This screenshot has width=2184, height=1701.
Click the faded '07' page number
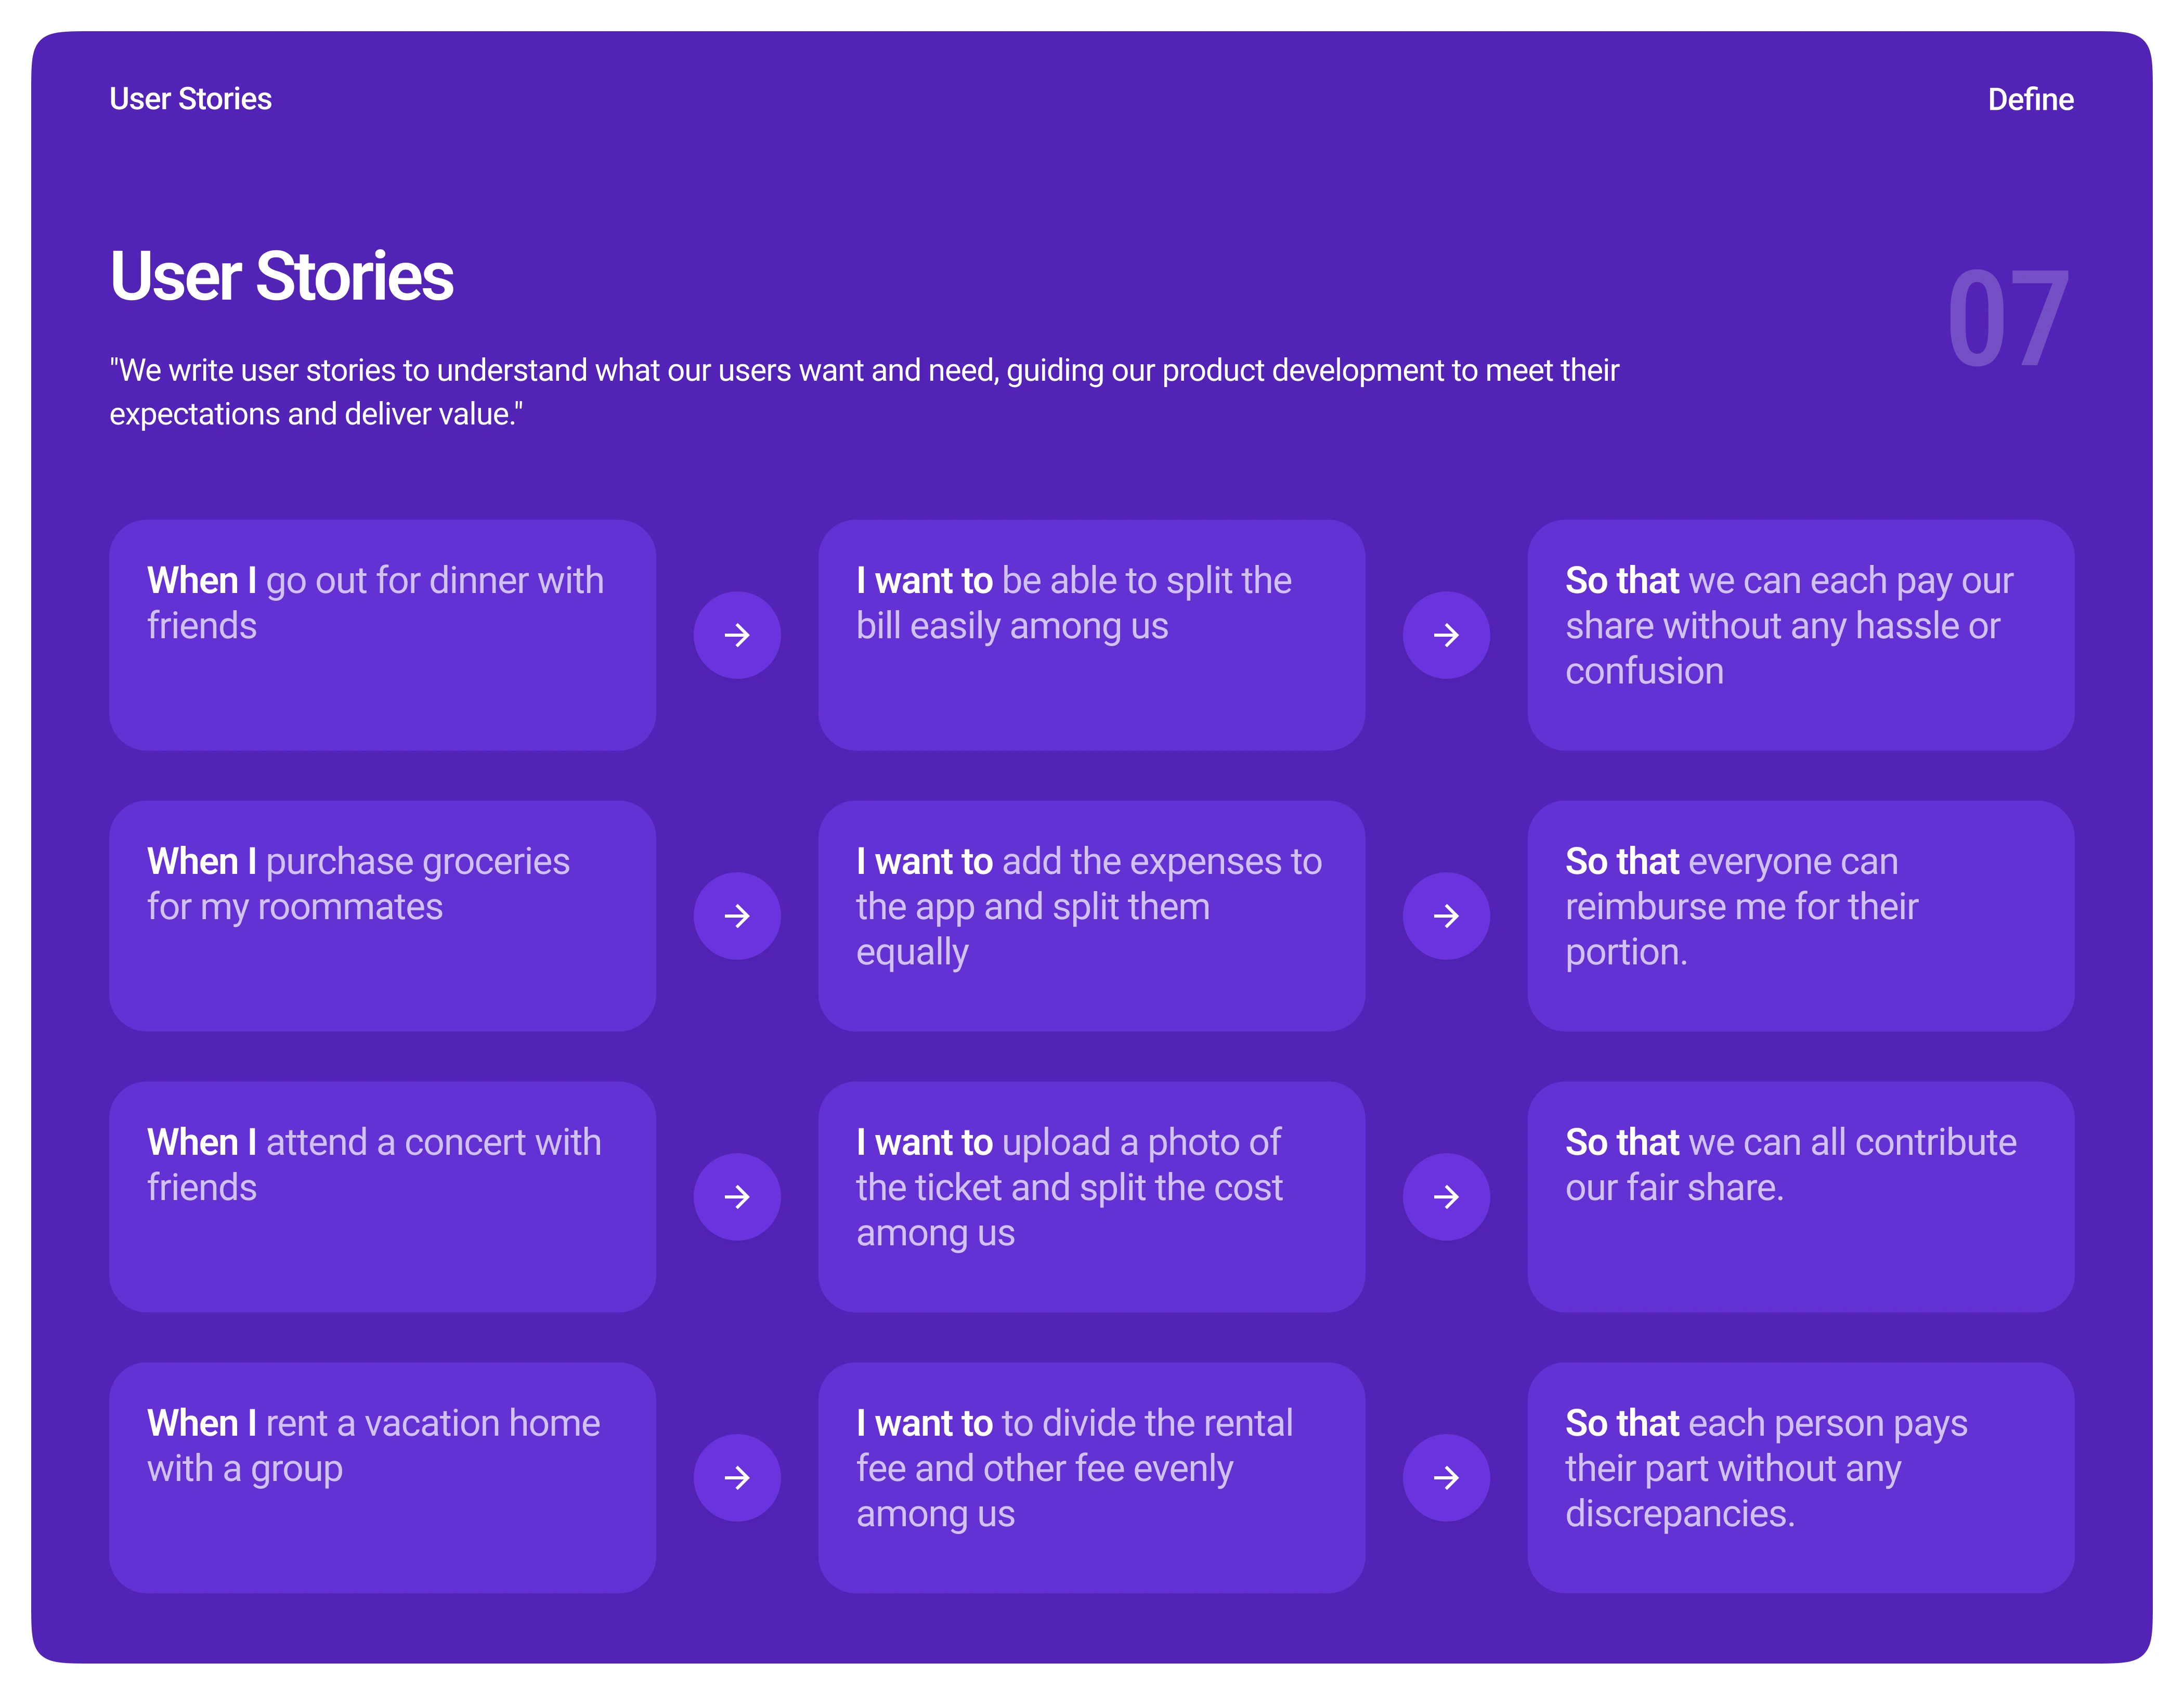click(2008, 319)
